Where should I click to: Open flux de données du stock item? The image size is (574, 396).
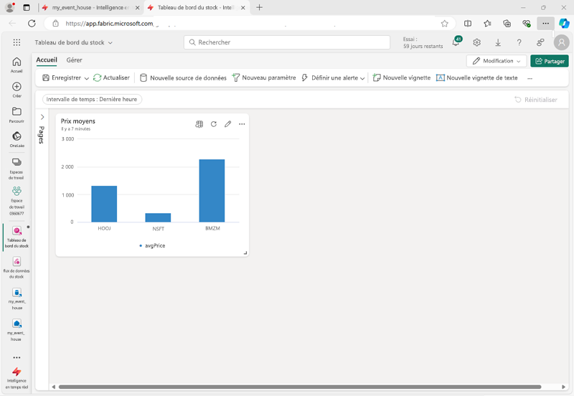(x=17, y=268)
